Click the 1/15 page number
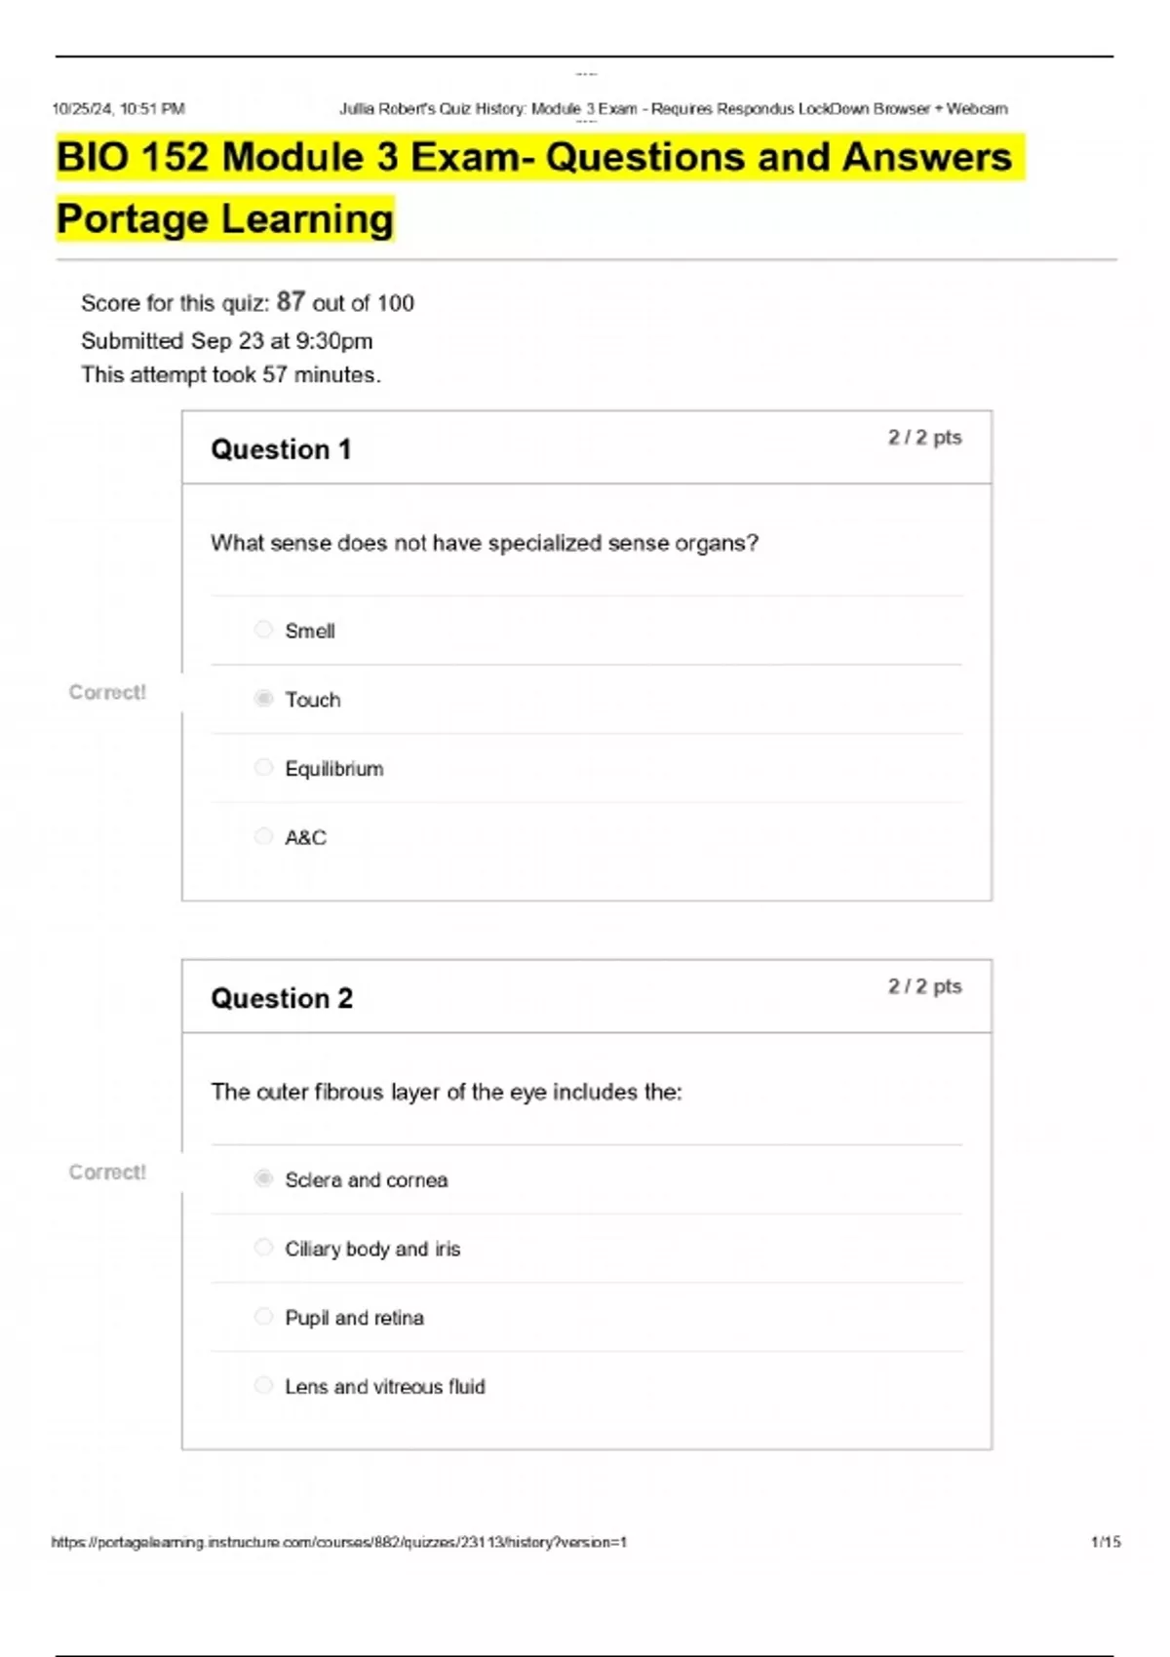Screen dimensions: 1170x1657 coord(1106,1542)
